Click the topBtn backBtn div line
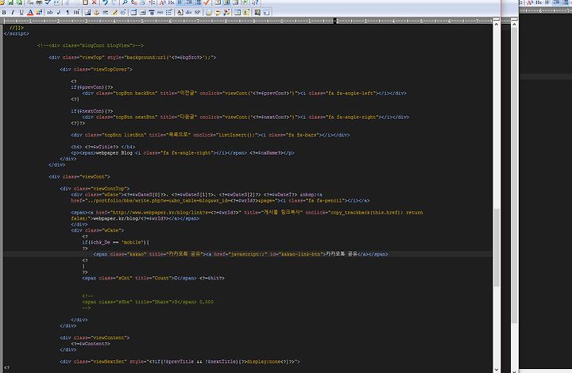This screenshot has width=572, height=373. tap(244, 94)
